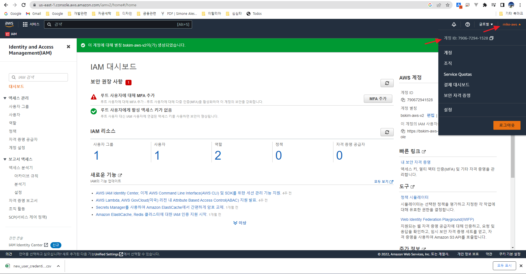The height and width of the screenshot is (274, 526).
Task: Click the 모두 표시 downloads button
Action: coord(504,266)
